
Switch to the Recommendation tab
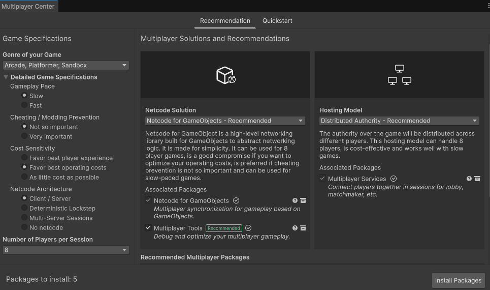pos(225,21)
